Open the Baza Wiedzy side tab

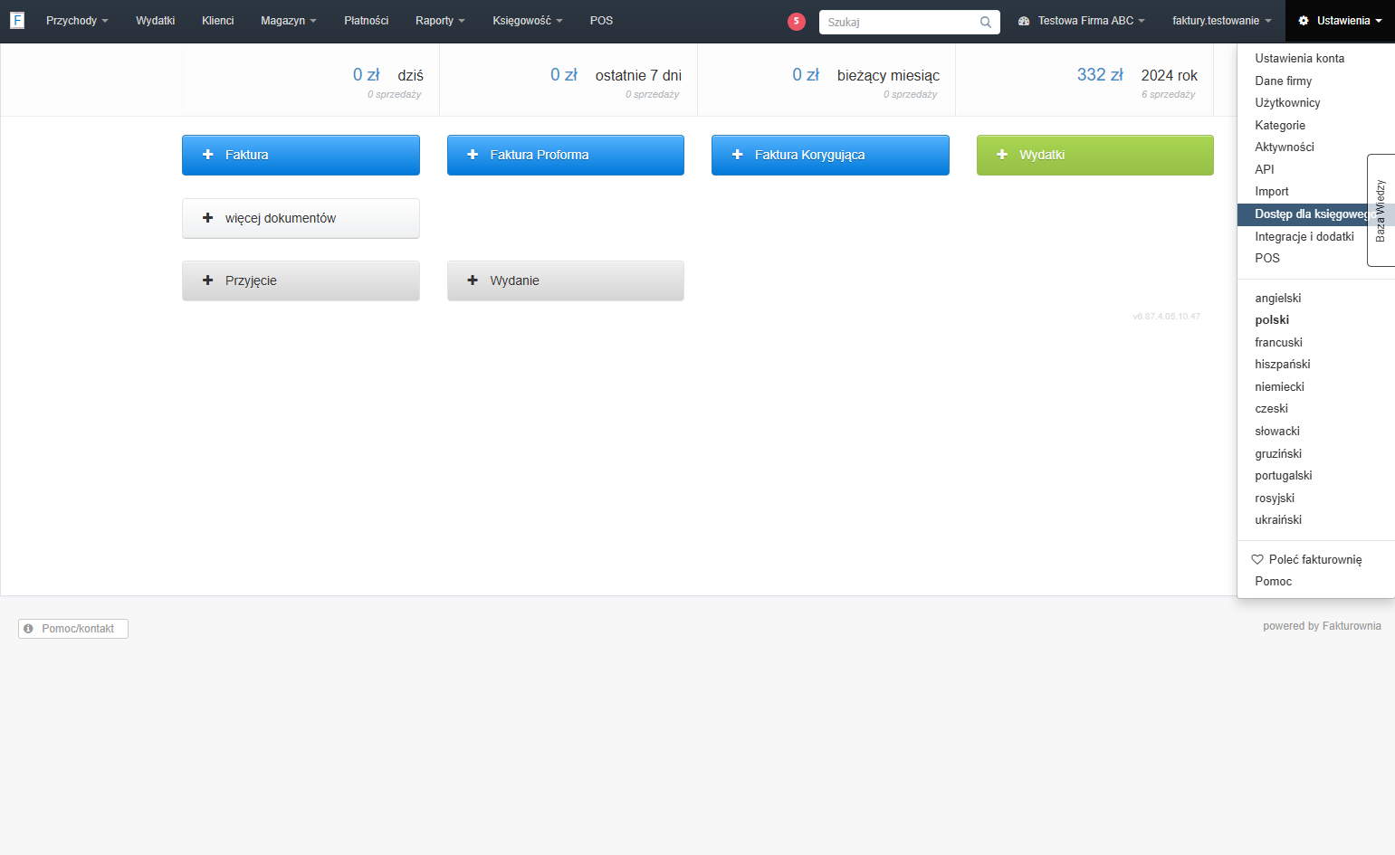click(1381, 210)
